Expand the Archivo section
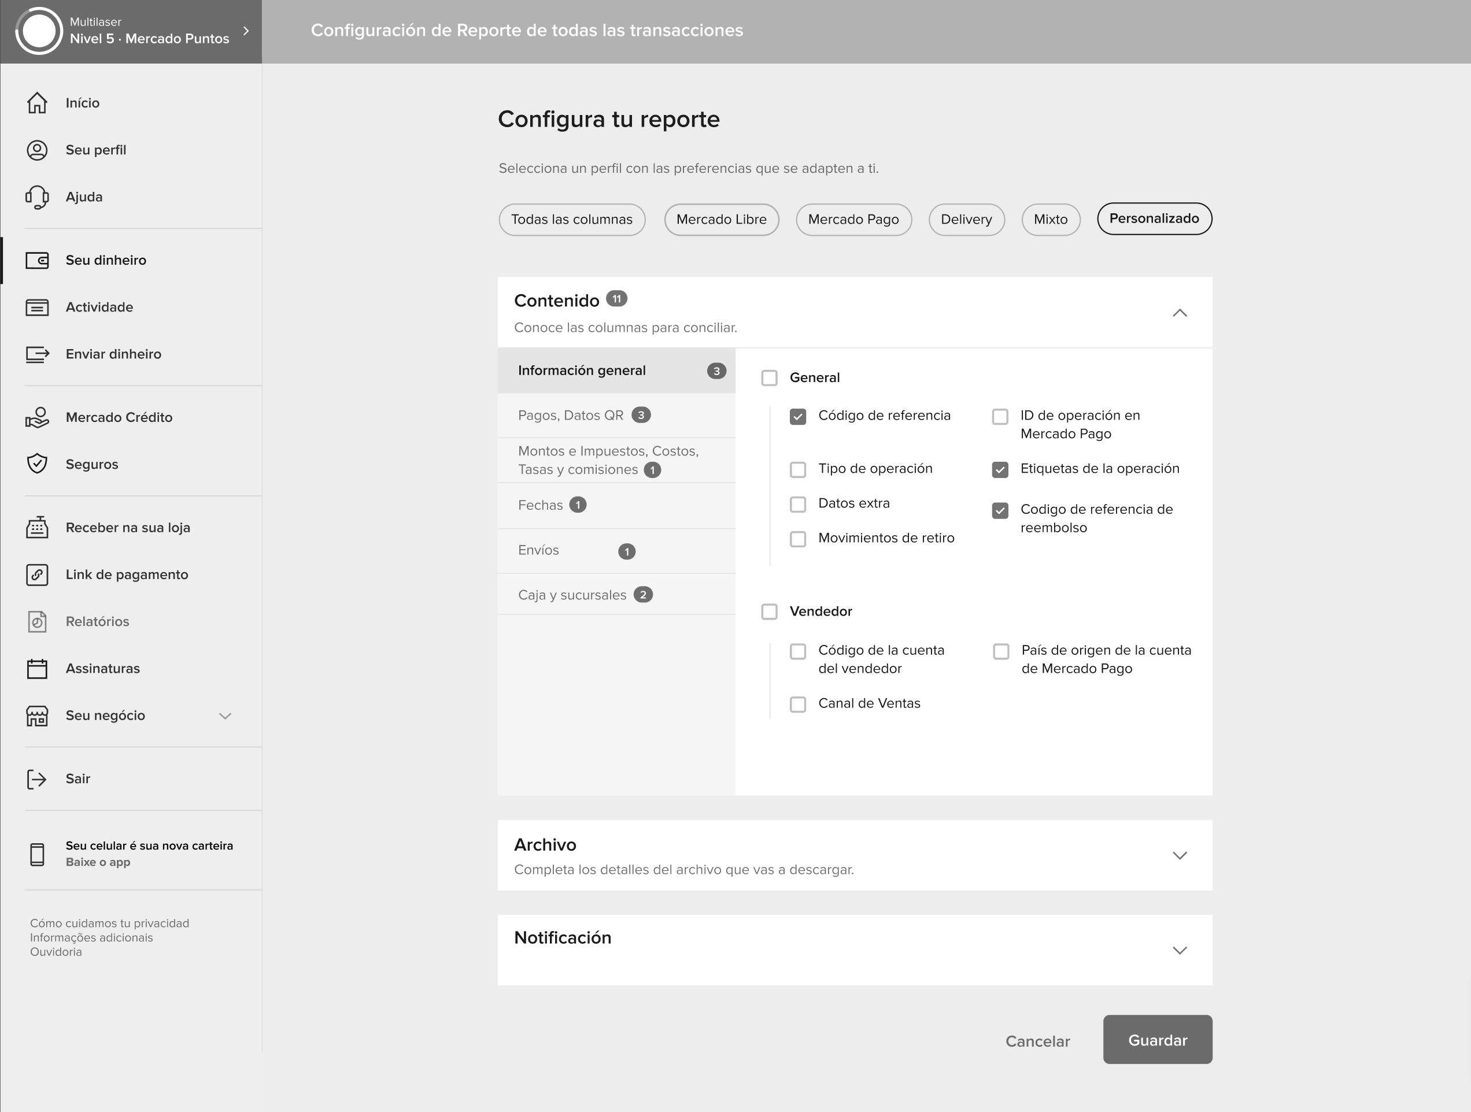1471x1112 pixels. (1179, 855)
